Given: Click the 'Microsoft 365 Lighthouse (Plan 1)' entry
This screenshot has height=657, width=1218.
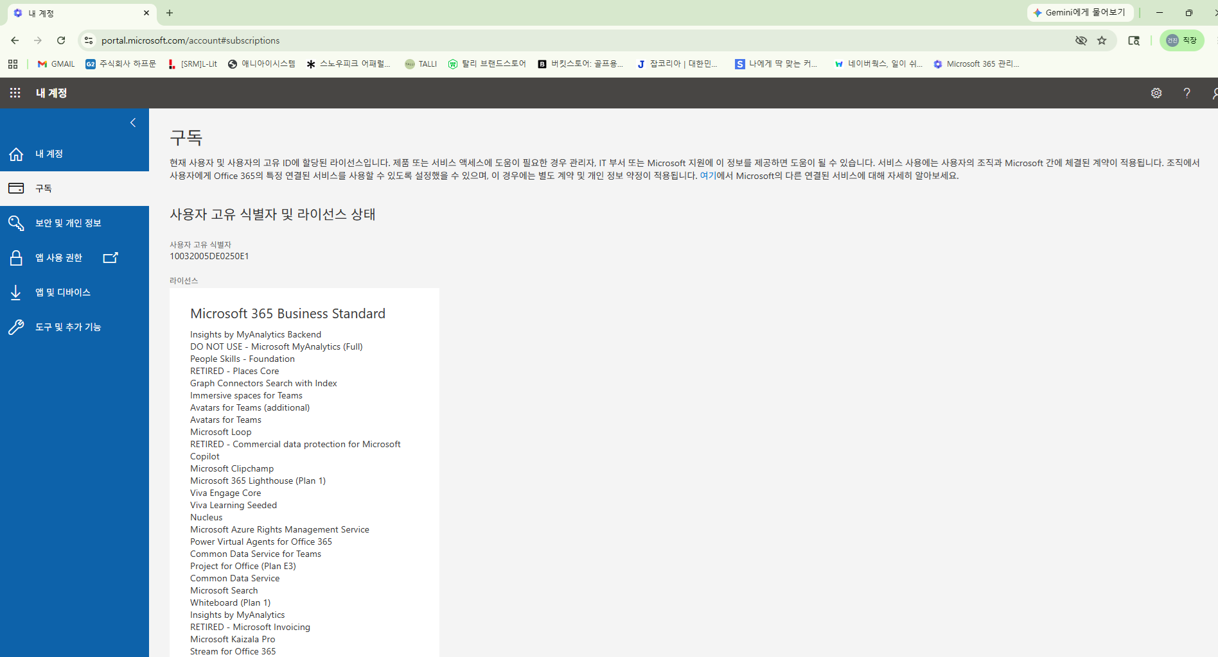Looking at the screenshot, I should click(258, 481).
